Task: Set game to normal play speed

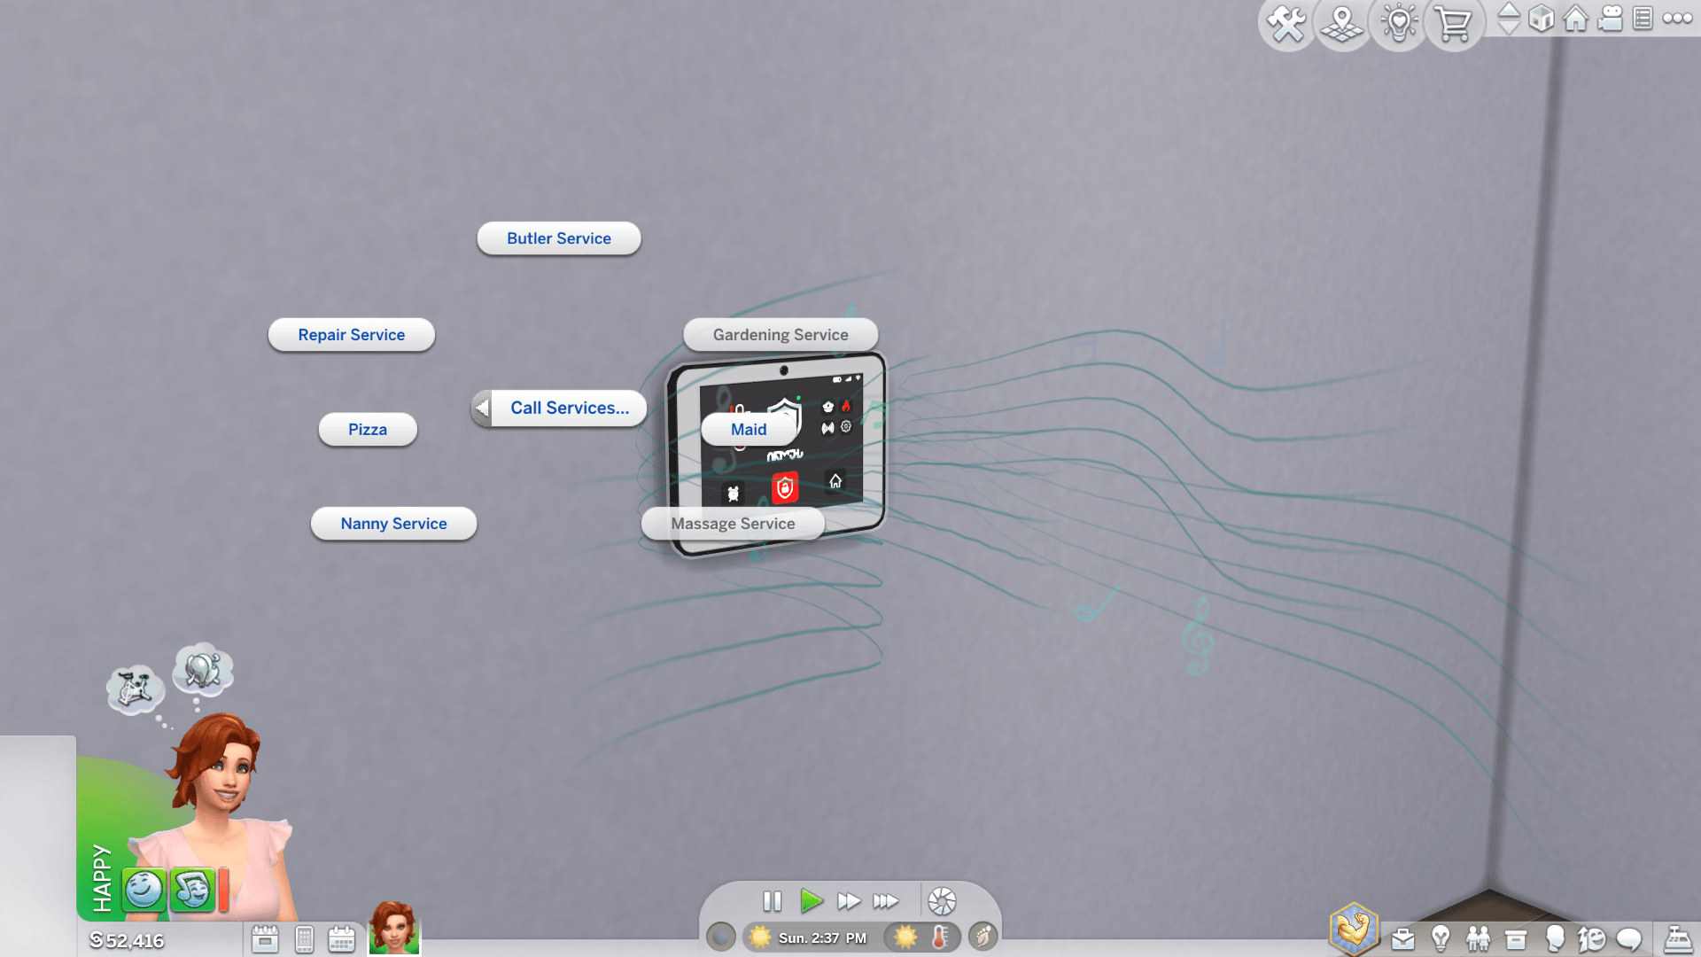Action: (x=811, y=901)
